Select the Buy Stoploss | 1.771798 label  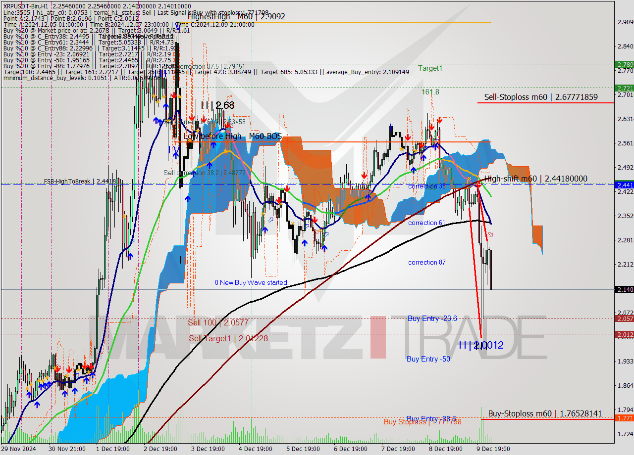tap(423, 422)
